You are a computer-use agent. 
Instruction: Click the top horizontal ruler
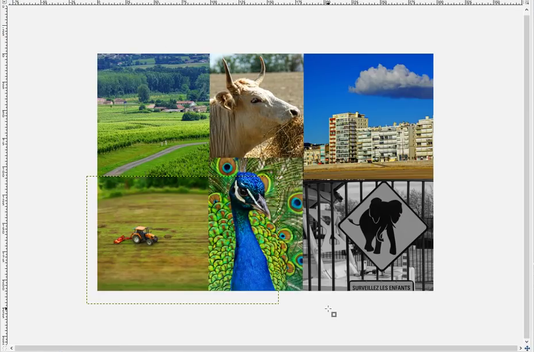pyautogui.click(x=264, y=3)
